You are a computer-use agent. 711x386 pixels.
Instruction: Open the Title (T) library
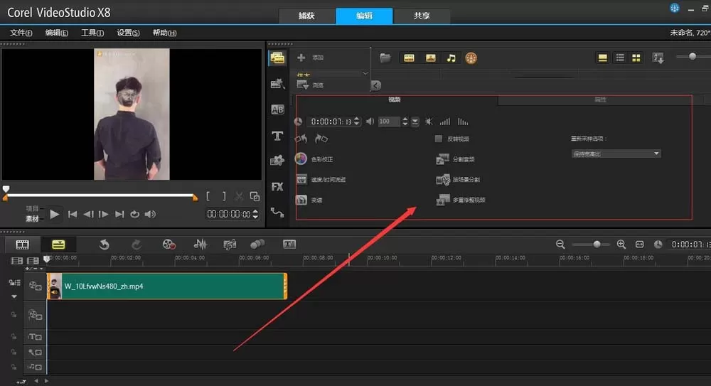click(x=277, y=136)
